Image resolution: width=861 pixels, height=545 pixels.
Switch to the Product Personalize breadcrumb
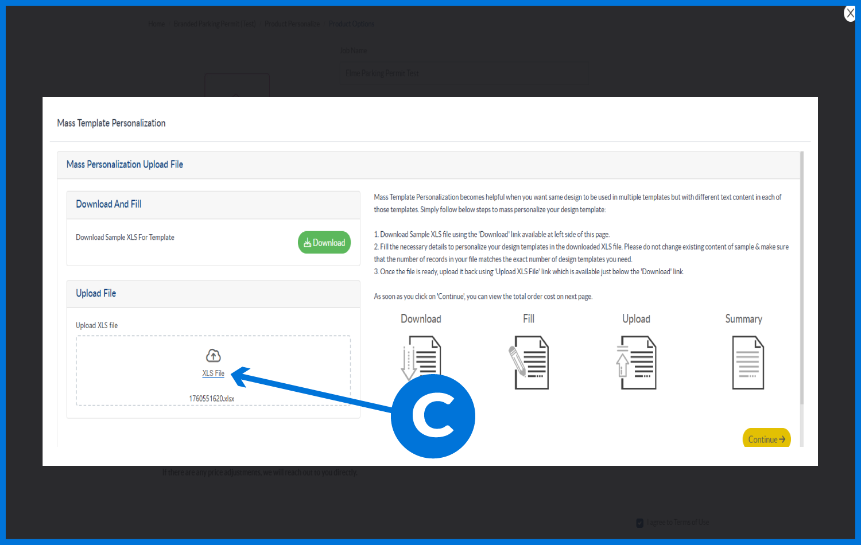292,24
